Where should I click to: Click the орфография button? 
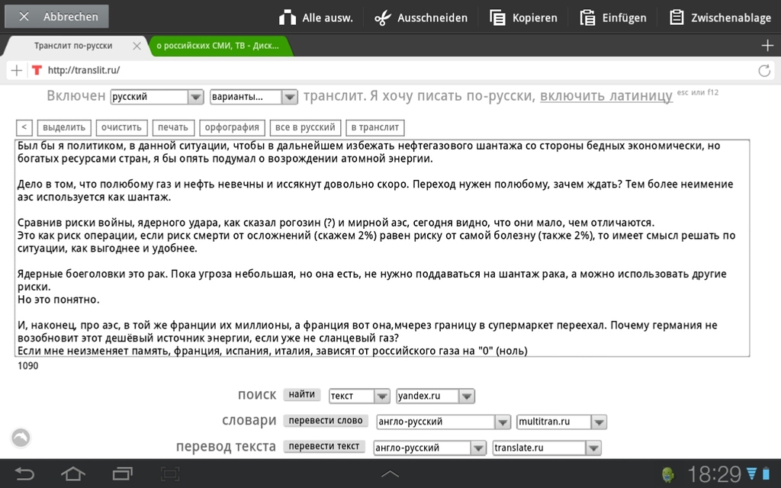pyautogui.click(x=232, y=127)
